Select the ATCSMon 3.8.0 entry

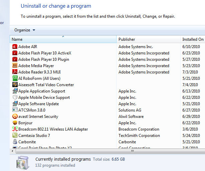point(32,110)
